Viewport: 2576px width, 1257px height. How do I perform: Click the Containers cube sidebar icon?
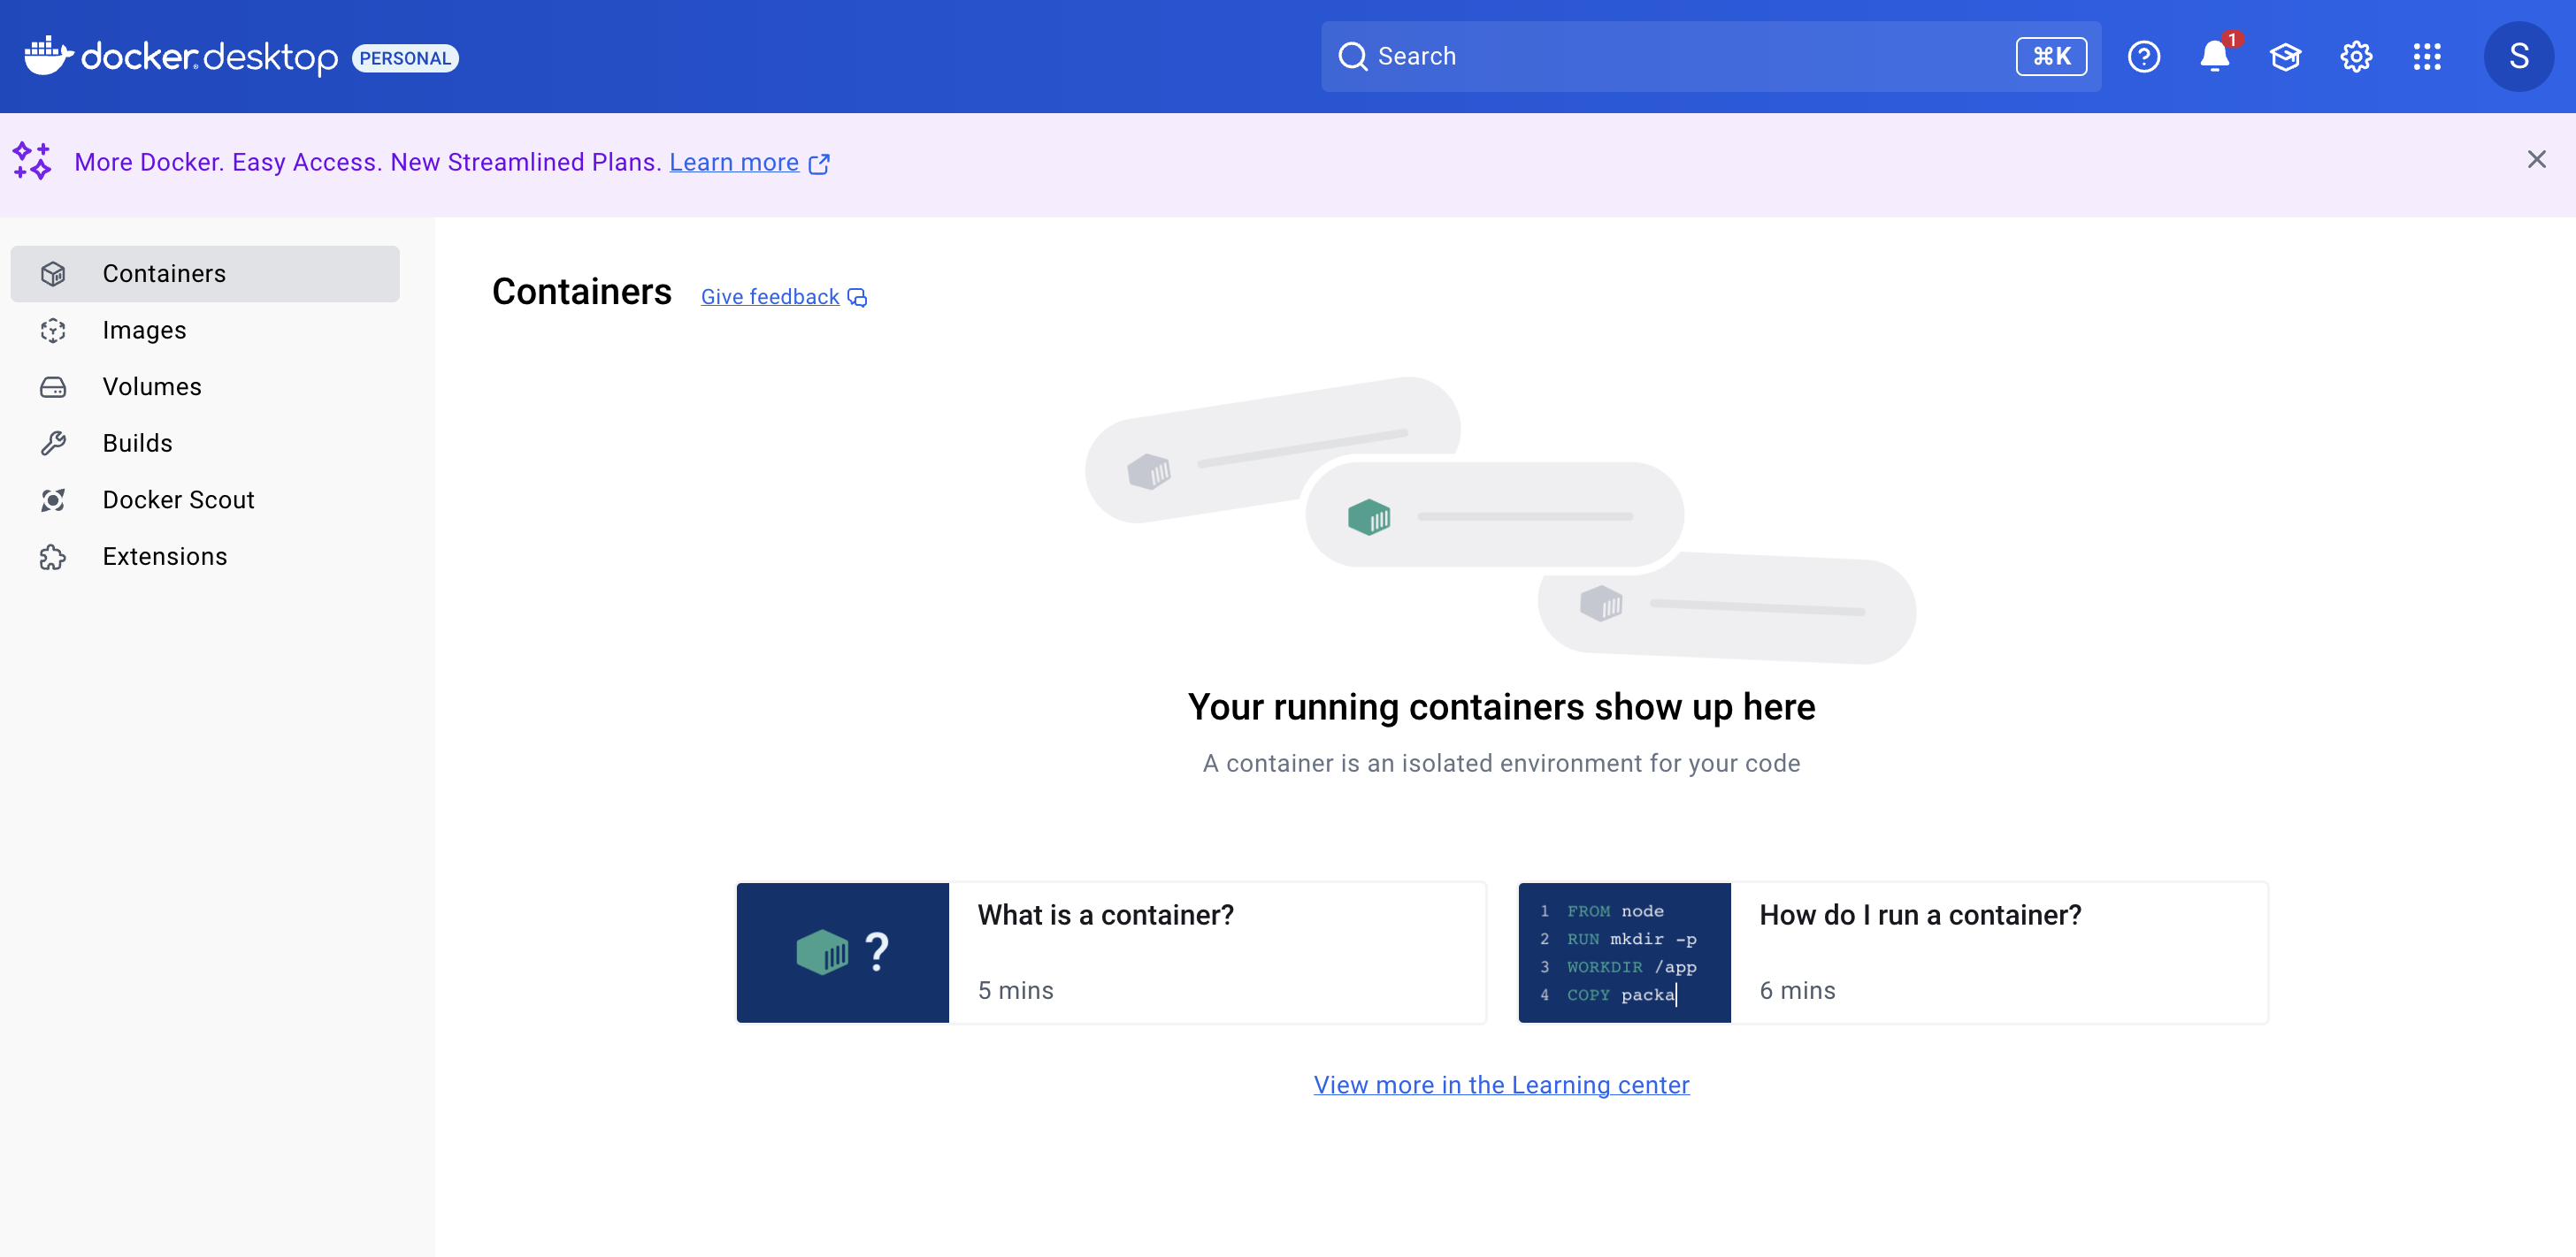[53, 274]
